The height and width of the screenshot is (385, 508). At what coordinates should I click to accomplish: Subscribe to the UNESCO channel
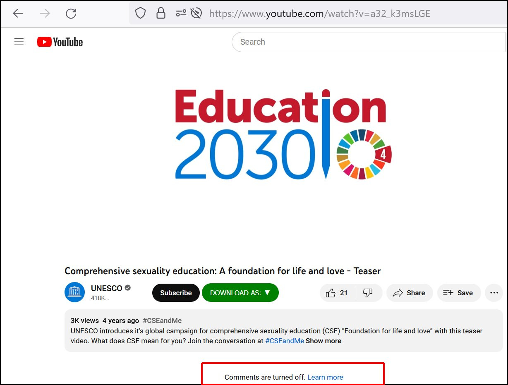tap(176, 293)
